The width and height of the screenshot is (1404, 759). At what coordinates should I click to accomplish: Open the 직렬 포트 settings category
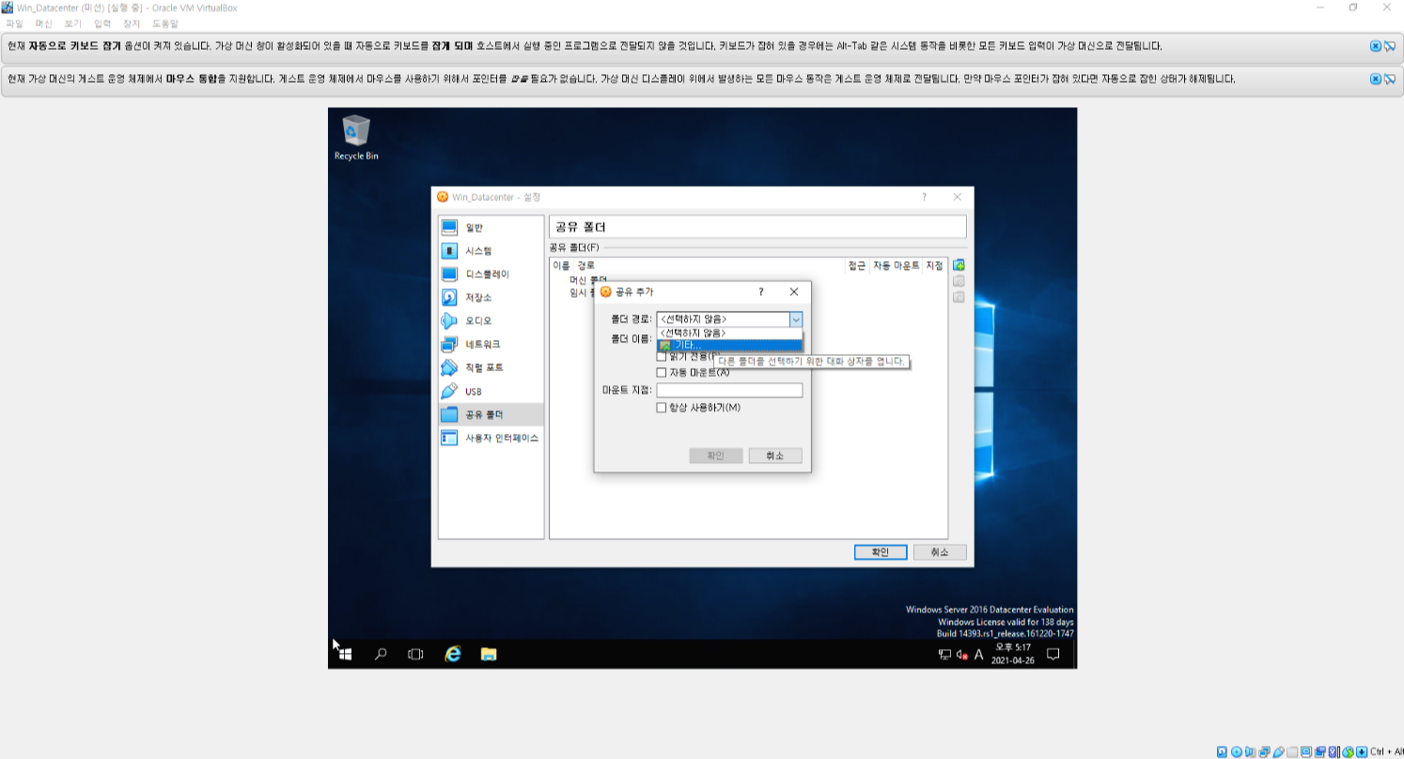491,368
